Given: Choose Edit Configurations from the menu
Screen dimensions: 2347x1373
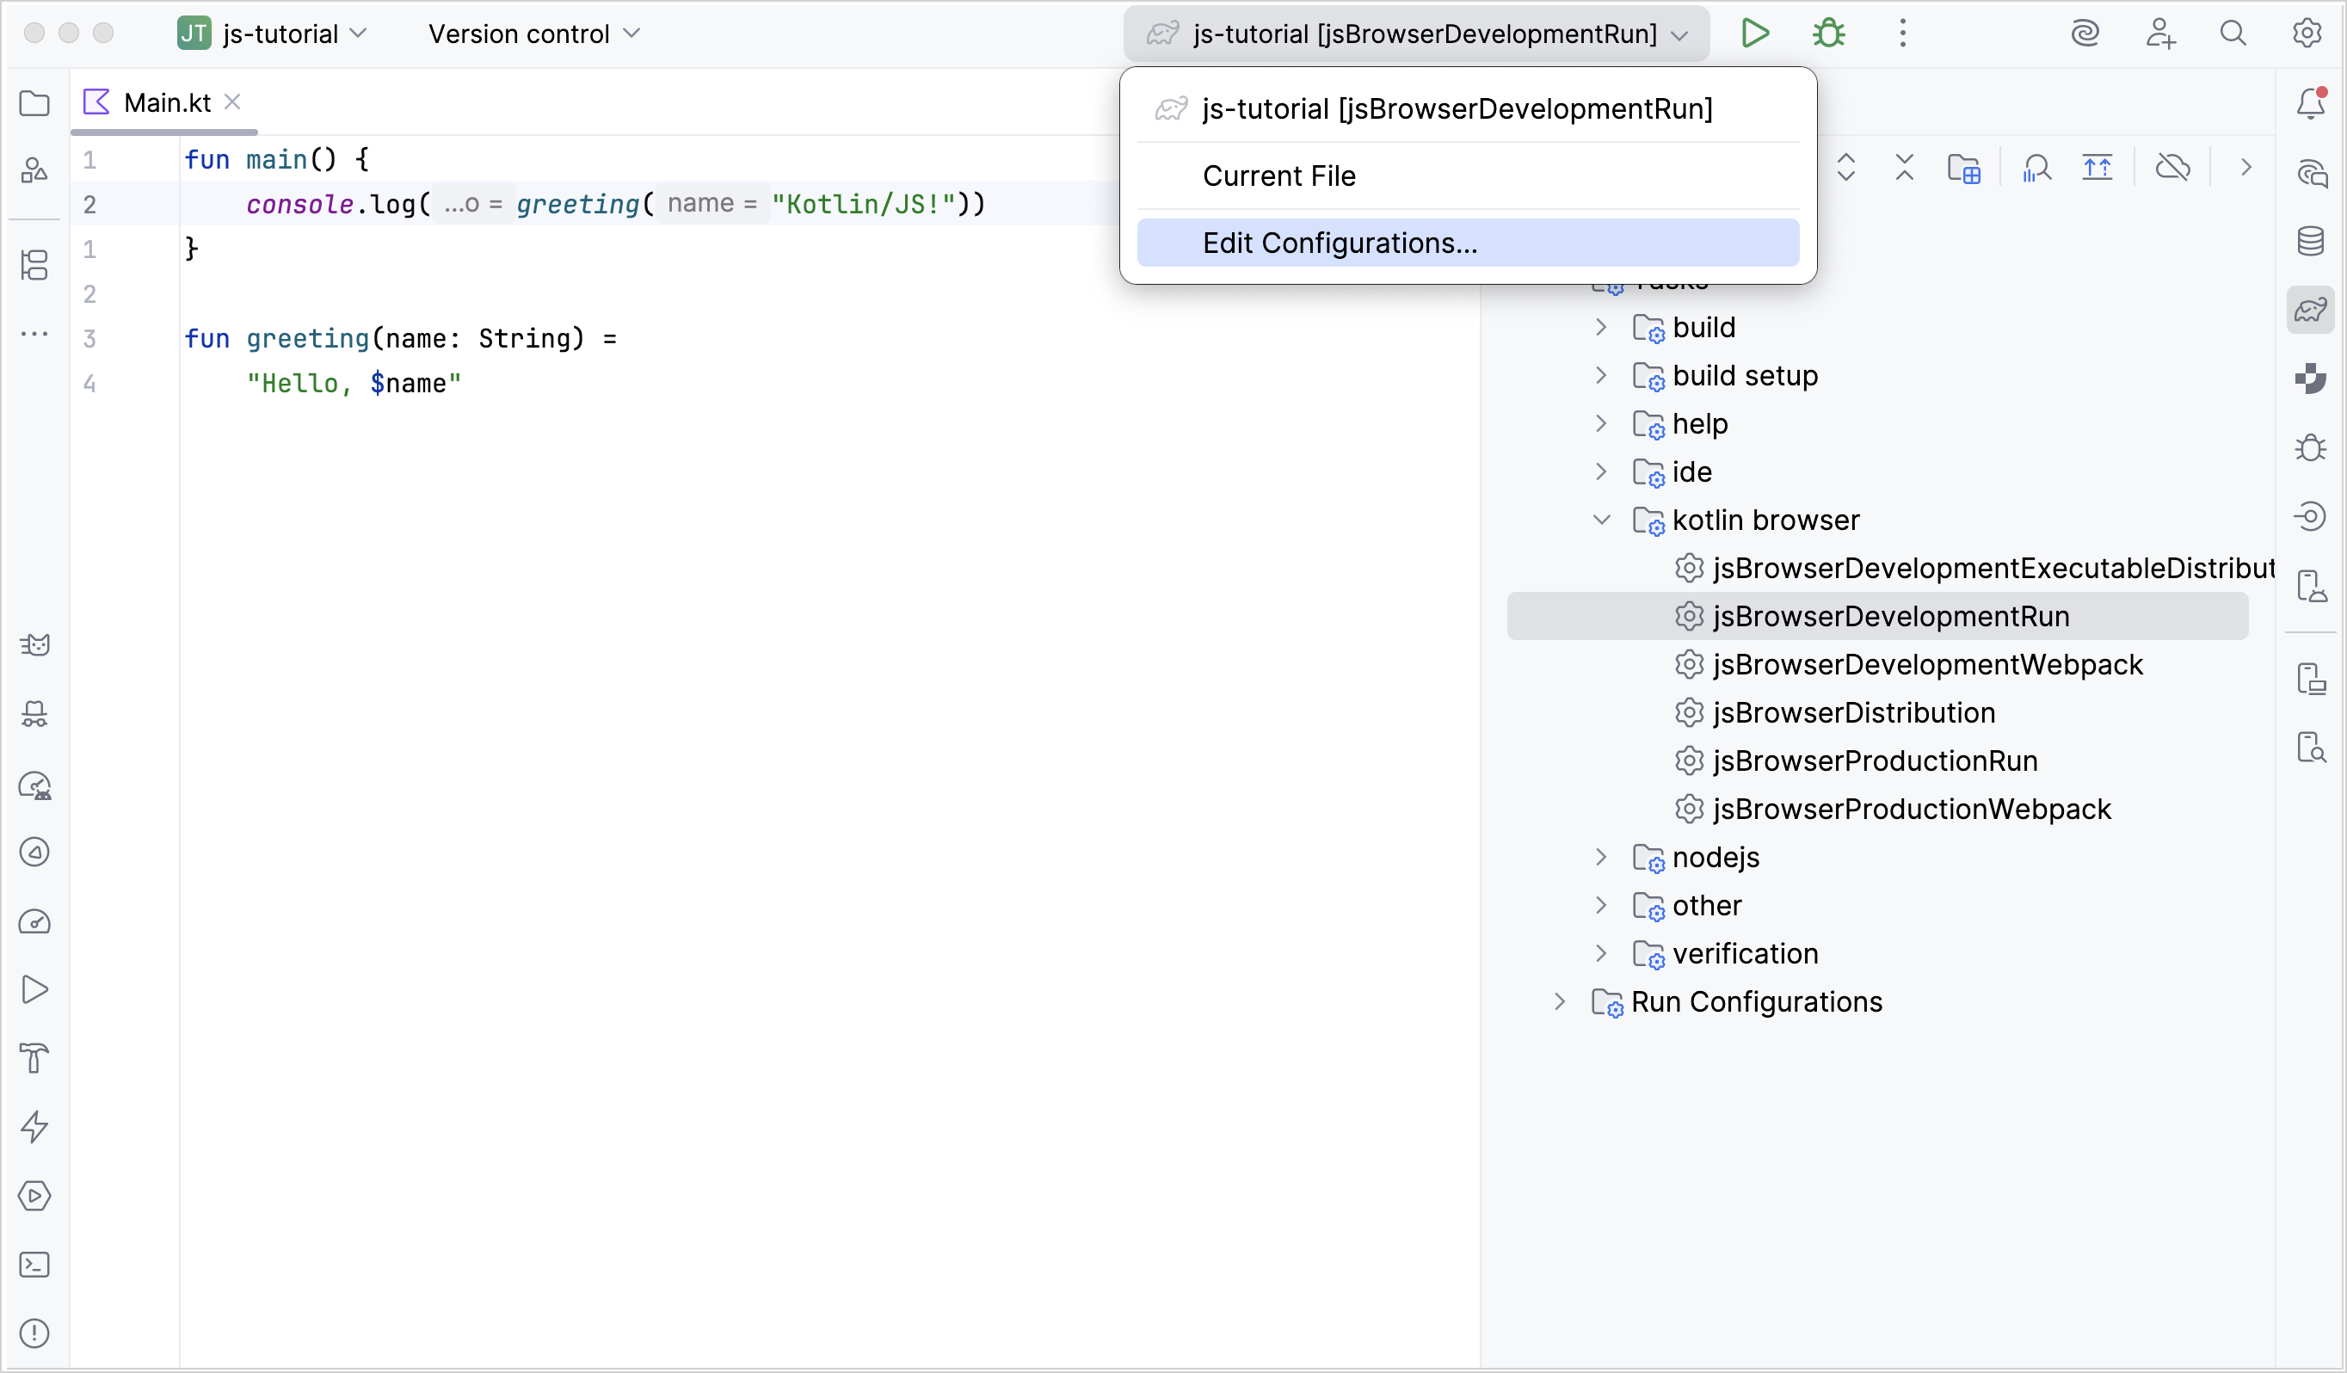Looking at the screenshot, I should tap(1340, 243).
